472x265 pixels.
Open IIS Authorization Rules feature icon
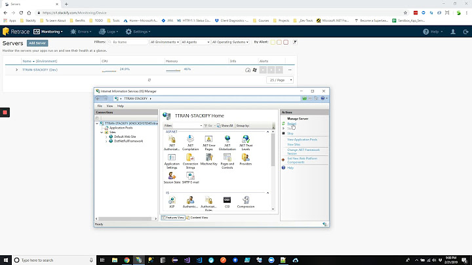(208, 203)
